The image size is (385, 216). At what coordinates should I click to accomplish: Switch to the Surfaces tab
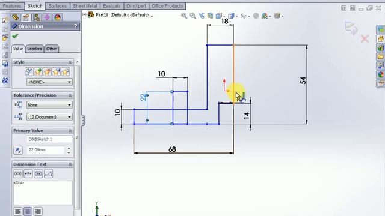click(x=58, y=6)
